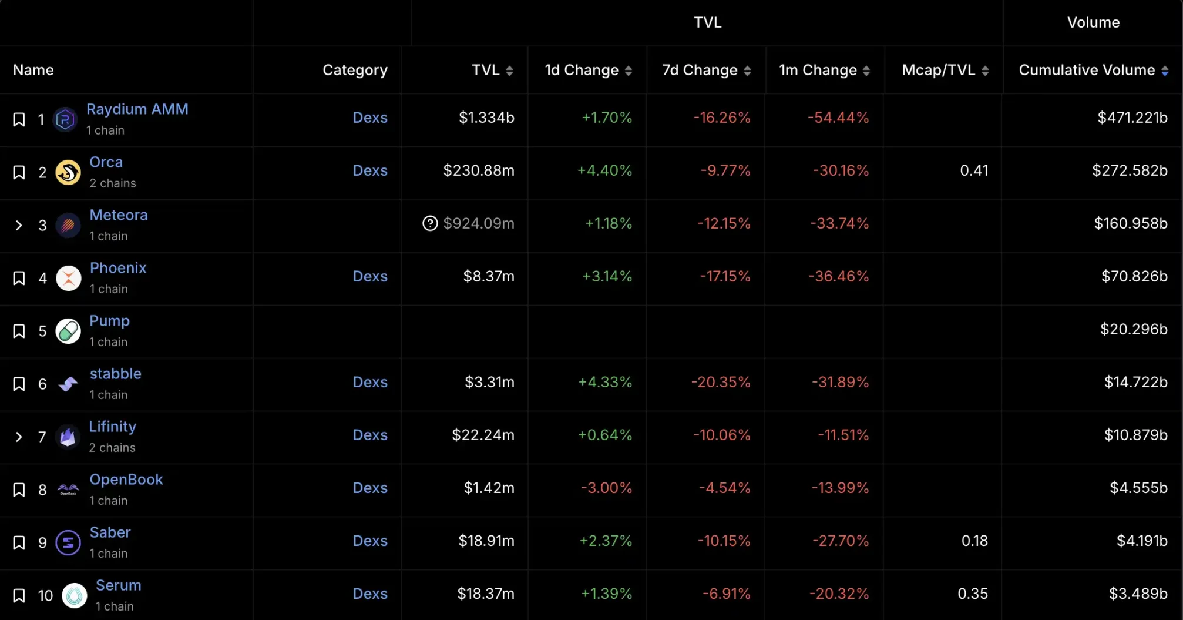The height and width of the screenshot is (620, 1183).
Task: Bookmark the Saber protocol
Action: tap(18, 542)
